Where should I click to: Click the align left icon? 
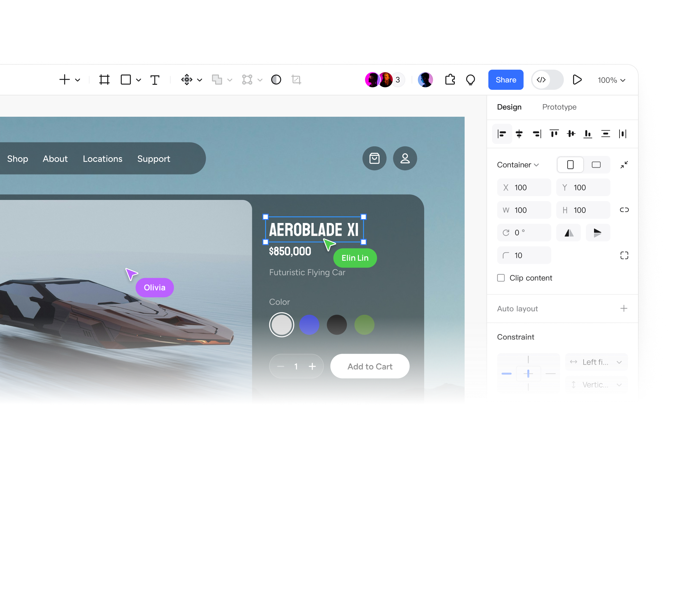[502, 134]
